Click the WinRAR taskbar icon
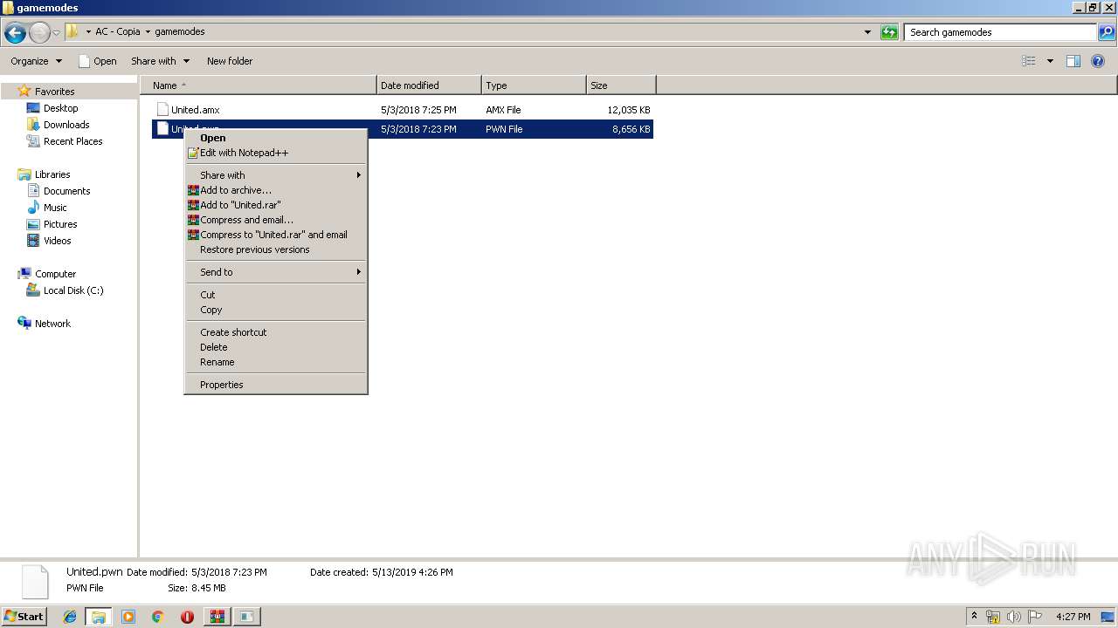Screen dimensions: 1118x628 click(x=217, y=617)
